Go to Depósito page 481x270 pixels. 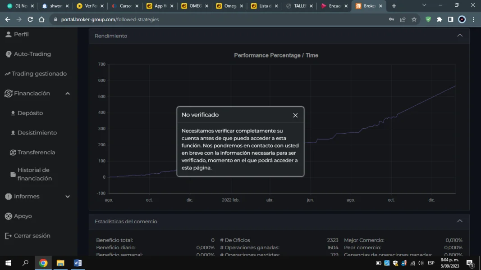click(30, 113)
